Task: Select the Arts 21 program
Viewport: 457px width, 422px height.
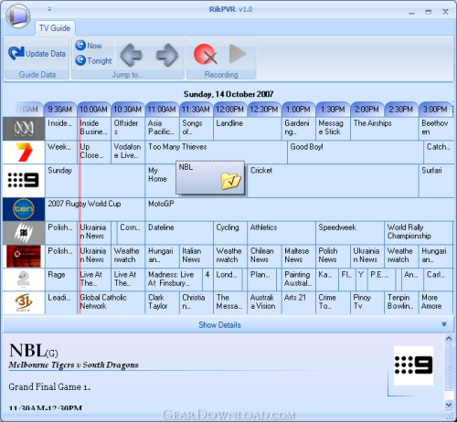Action: [x=299, y=302]
